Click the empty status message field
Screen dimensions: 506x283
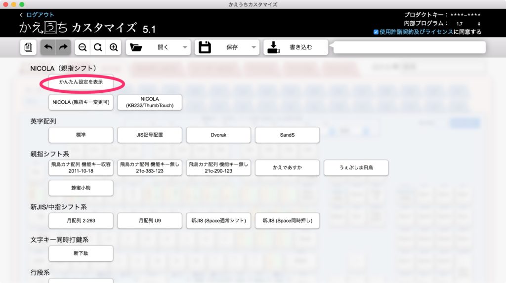click(x=409, y=47)
